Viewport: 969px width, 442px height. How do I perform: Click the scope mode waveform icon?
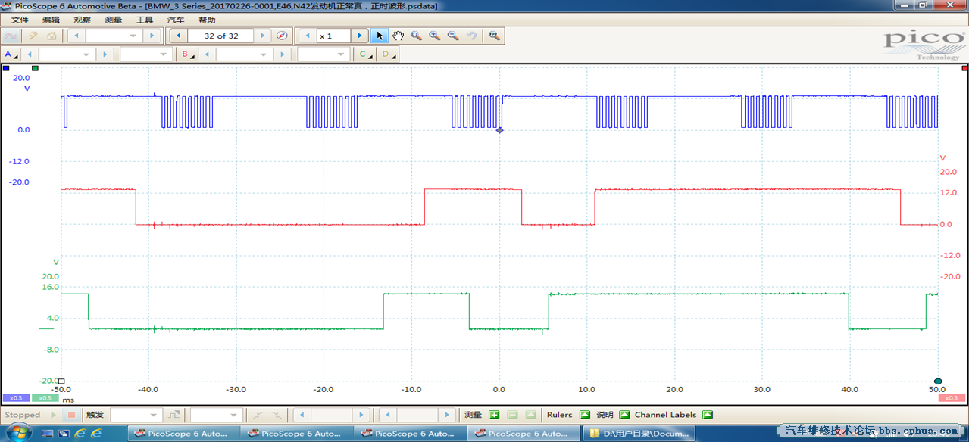coord(11,36)
